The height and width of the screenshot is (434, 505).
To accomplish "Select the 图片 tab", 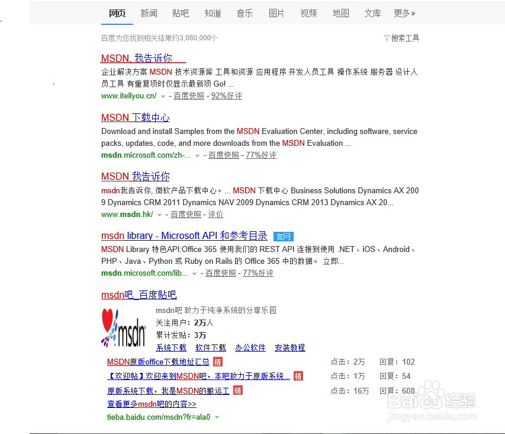I will (x=276, y=13).
